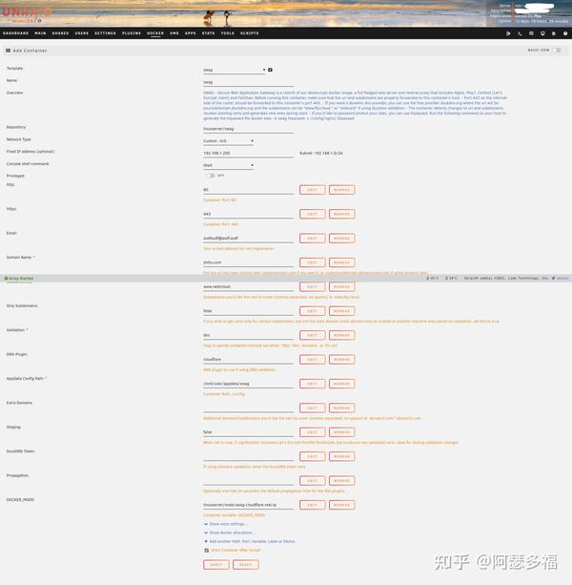Click the DNS-Plugin input field
The width and height of the screenshot is (572, 585).
tap(248, 360)
